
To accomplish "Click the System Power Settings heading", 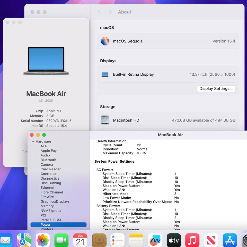I will [115, 162].
